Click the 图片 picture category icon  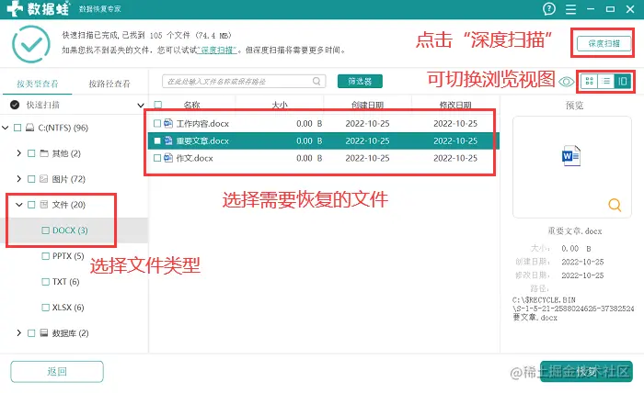44,179
